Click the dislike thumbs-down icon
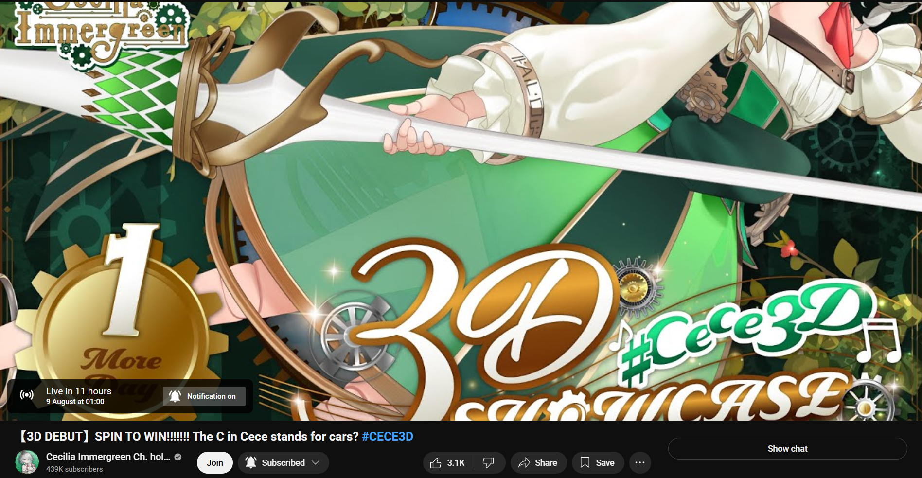The image size is (922, 478). point(488,463)
